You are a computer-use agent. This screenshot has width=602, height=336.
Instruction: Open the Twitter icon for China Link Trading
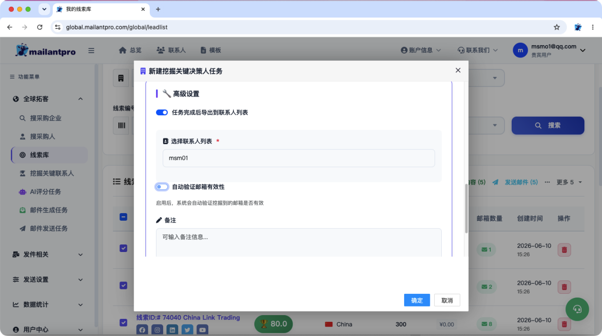(x=187, y=330)
